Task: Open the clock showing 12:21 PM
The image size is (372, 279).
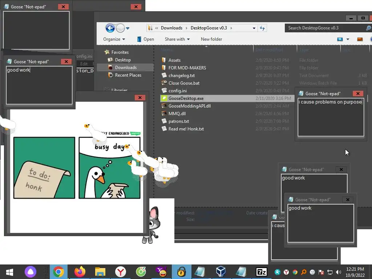Action: tap(355, 272)
